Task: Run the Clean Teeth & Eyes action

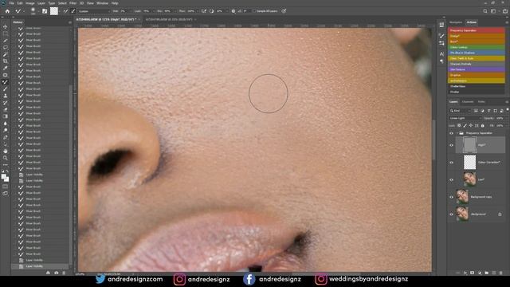Action: tap(477, 58)
